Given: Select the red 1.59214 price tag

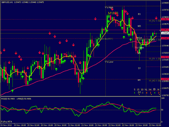Looking at the screenshot, I should 165,57.
